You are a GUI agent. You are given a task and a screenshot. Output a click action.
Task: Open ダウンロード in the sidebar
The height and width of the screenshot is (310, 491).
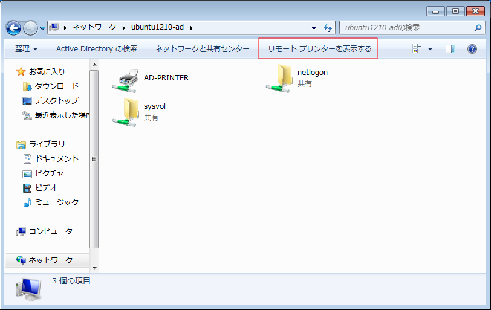pos(57,86)
